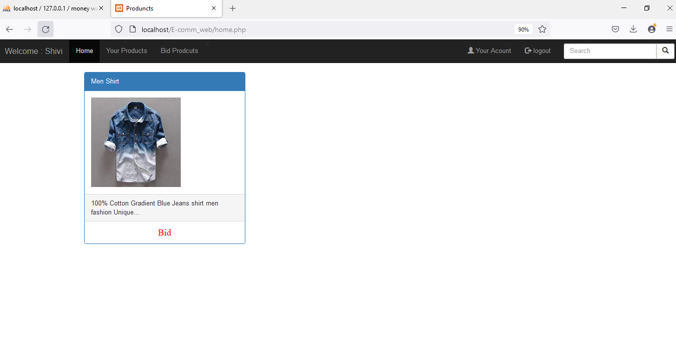Image resolution: width=676 pixels, height=352 pixels.
Task: Click the denim shirt product image
Action: pos(136,142)
